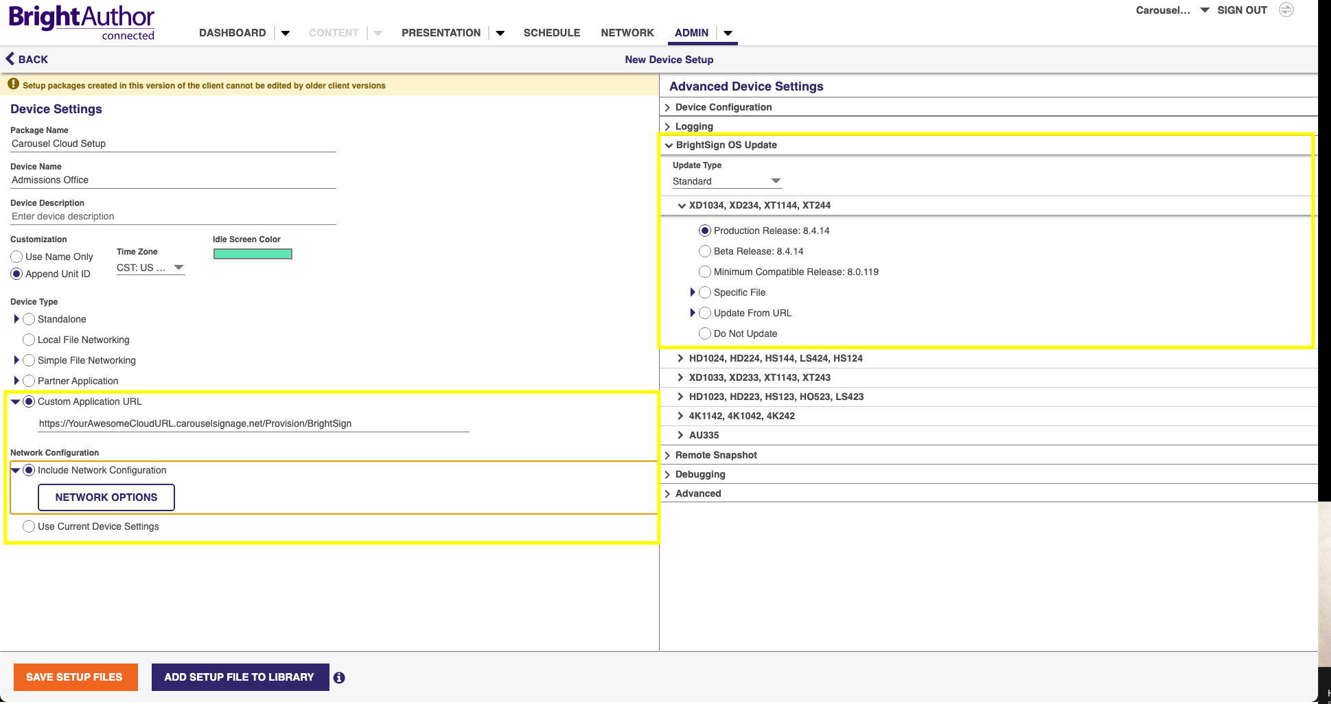Open the Admin dropdown arrow

728,33
